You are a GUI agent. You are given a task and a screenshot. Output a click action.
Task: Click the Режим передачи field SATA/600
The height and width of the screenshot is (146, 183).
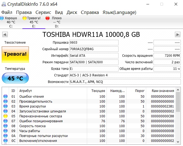pos(94,62)
